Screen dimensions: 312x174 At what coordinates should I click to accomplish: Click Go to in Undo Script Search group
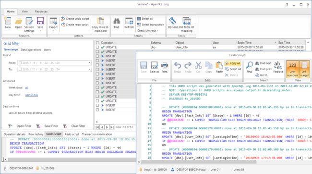[x=261, y=75]
